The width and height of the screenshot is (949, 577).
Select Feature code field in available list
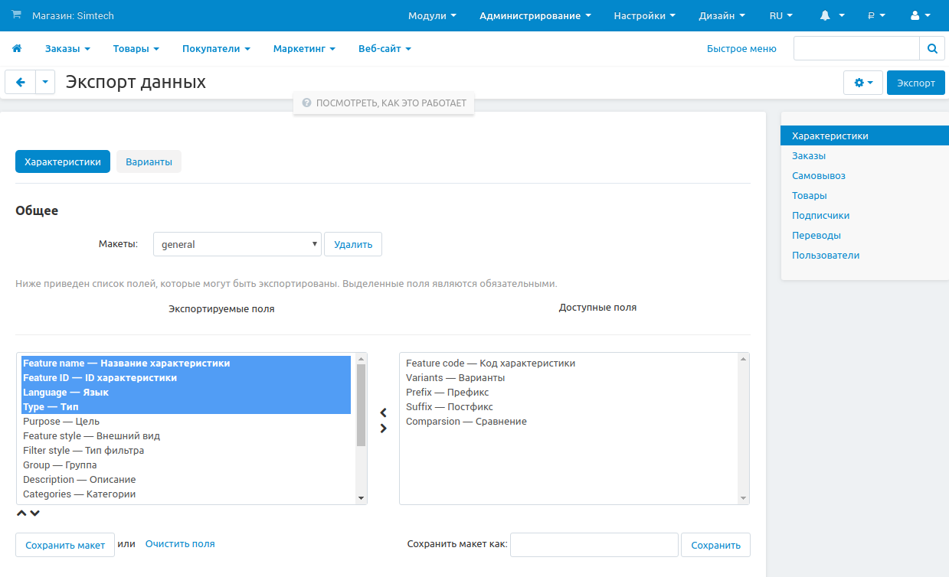(x=490, y=363)
